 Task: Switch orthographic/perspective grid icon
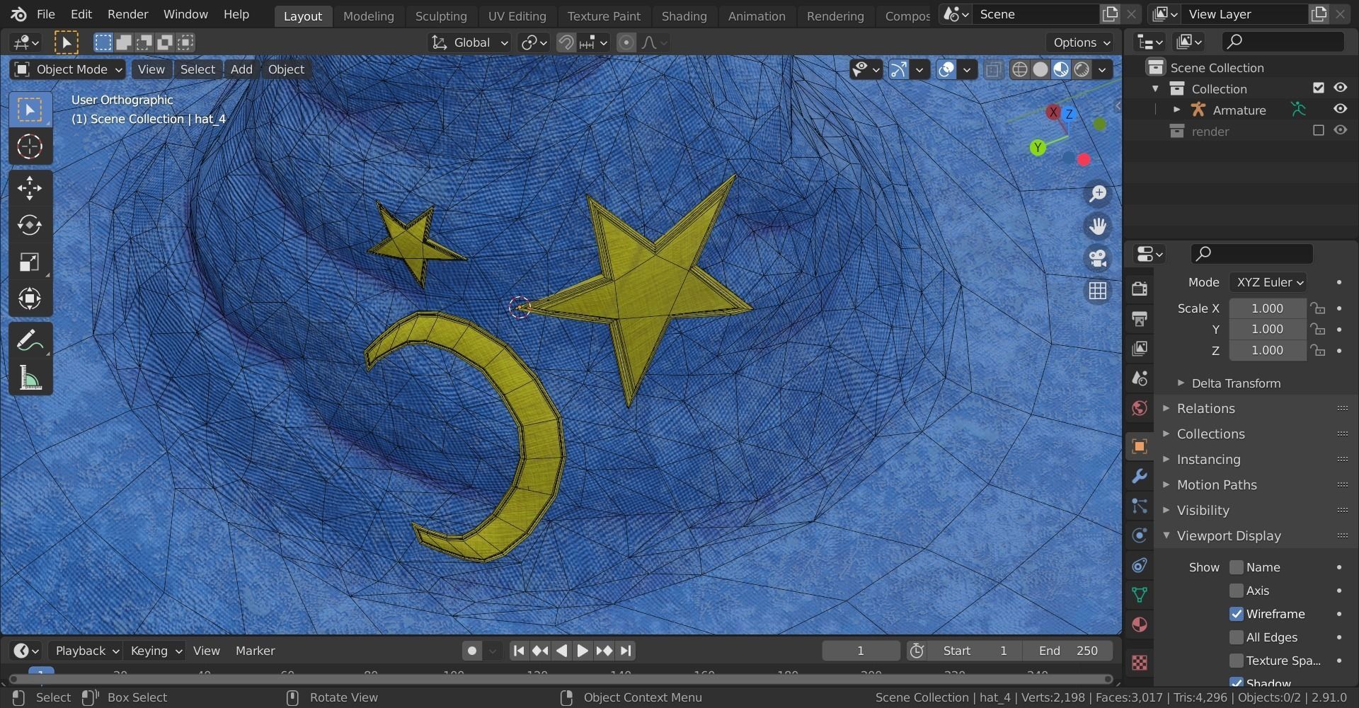[1098, 291]
